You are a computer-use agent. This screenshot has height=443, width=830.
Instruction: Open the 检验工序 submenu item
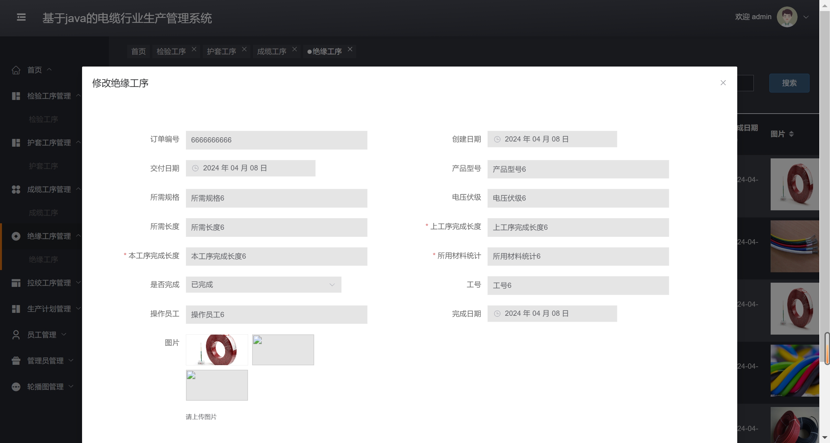click(x=43, y=119)
